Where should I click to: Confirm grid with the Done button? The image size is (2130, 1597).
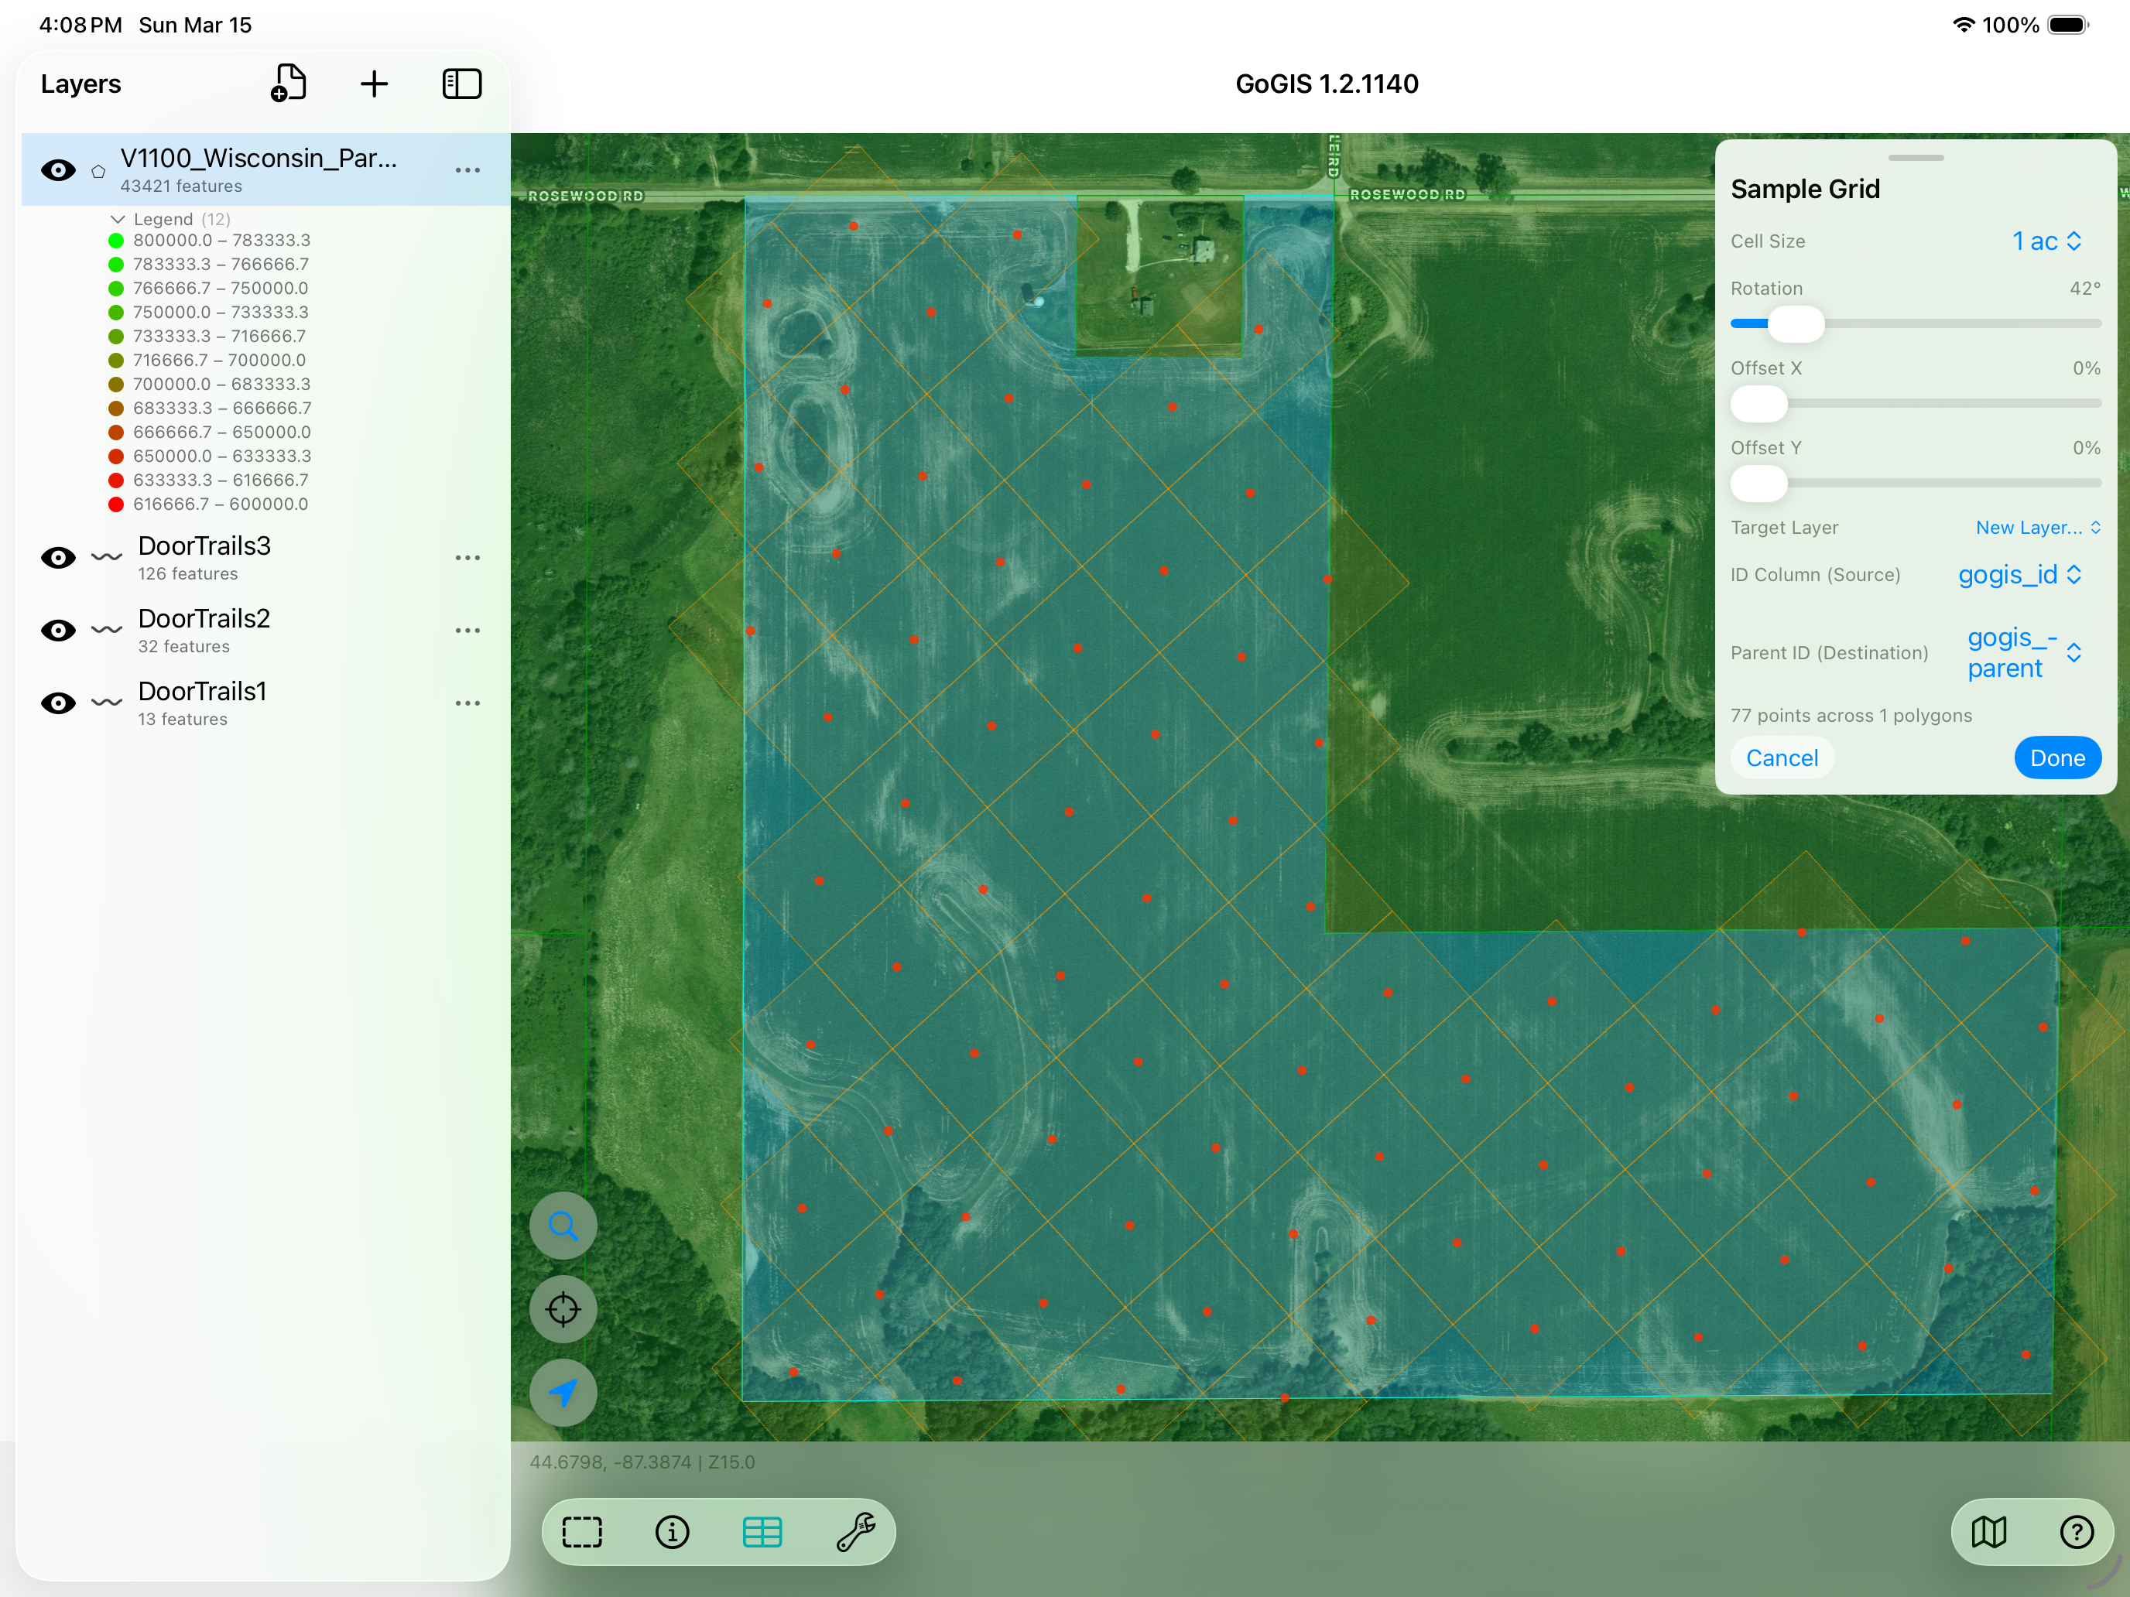(2056, 757)
